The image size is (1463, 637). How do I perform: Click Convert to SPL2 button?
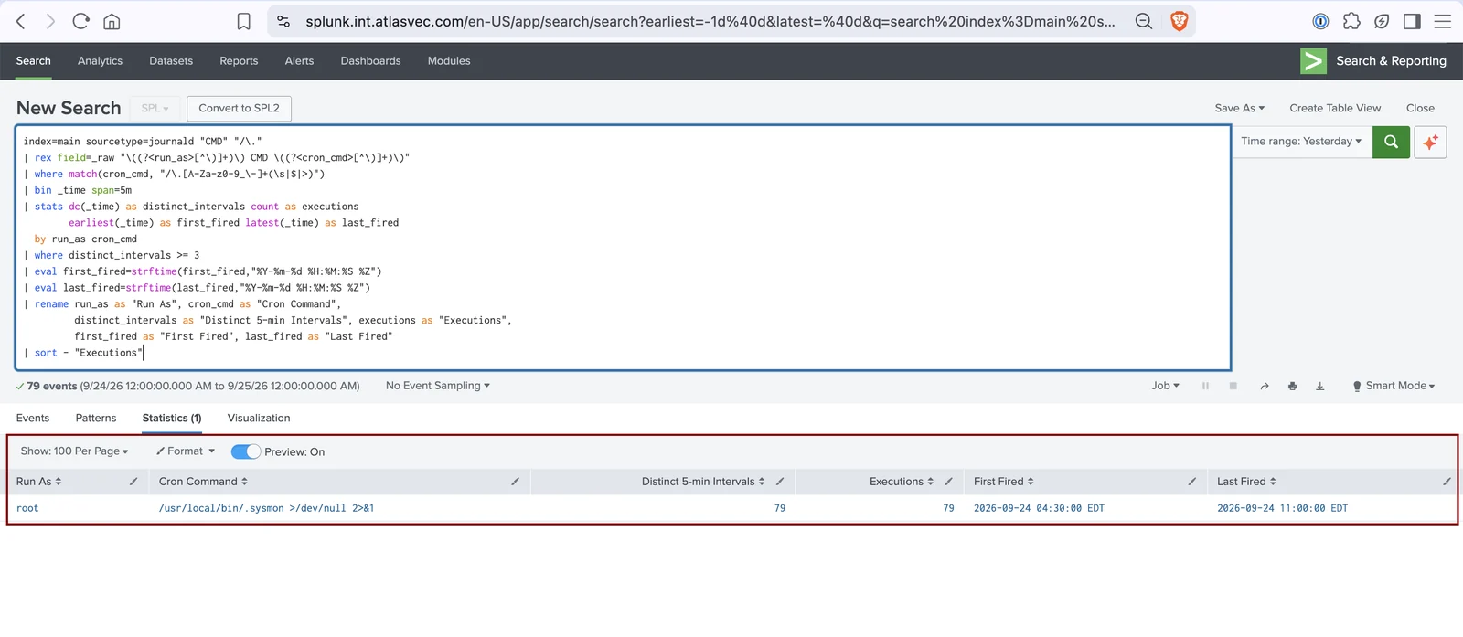(240, 108)
